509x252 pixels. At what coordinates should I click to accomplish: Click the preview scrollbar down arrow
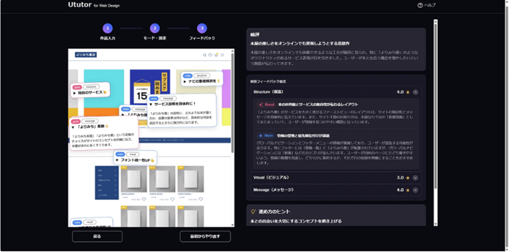[x=232, y=225]
